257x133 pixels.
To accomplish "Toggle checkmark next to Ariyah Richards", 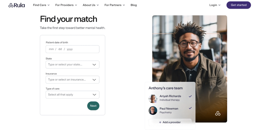I will (190, 96).
